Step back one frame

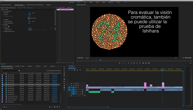(132, 63)
